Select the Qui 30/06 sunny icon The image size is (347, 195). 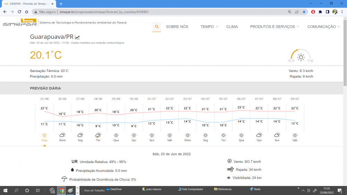coord(134,135)
